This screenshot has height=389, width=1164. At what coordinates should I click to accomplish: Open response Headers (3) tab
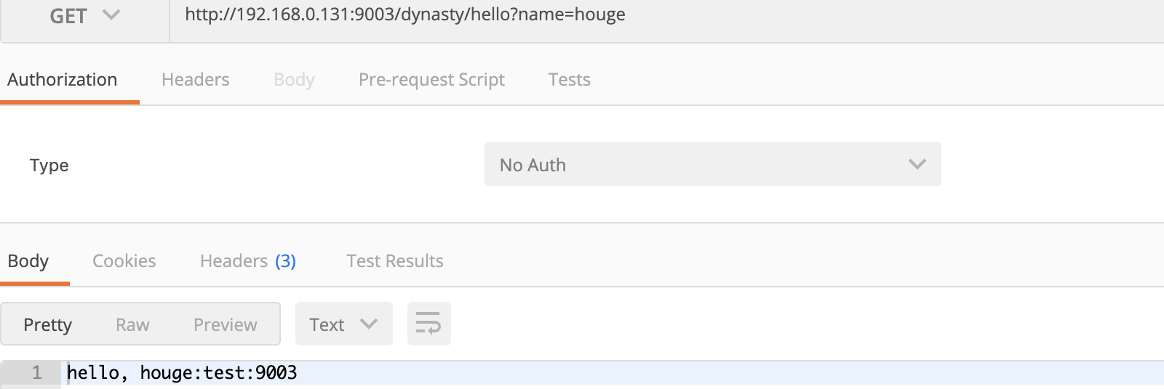pos(248,261)
